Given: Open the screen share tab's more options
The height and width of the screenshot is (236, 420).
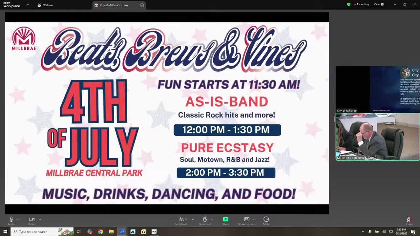Looking at the screenshot, I should (x=142, y=5).
